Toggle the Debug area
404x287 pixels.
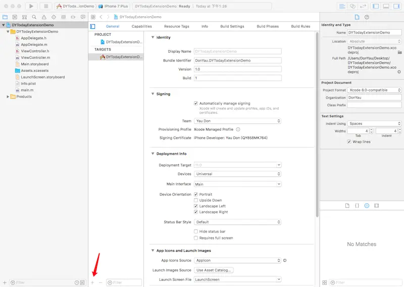[x=386, y=6]
